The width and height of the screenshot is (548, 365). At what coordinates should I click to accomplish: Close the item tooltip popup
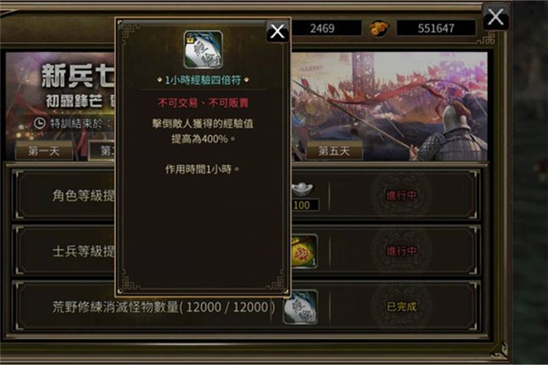click(278, 31)
